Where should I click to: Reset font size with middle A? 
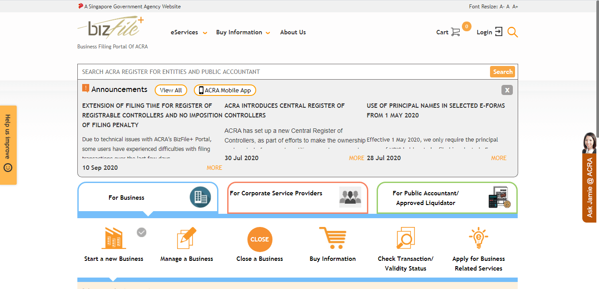click(x=508, y=6)
